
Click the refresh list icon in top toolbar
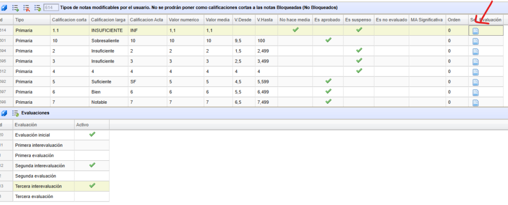coord(37,8)
